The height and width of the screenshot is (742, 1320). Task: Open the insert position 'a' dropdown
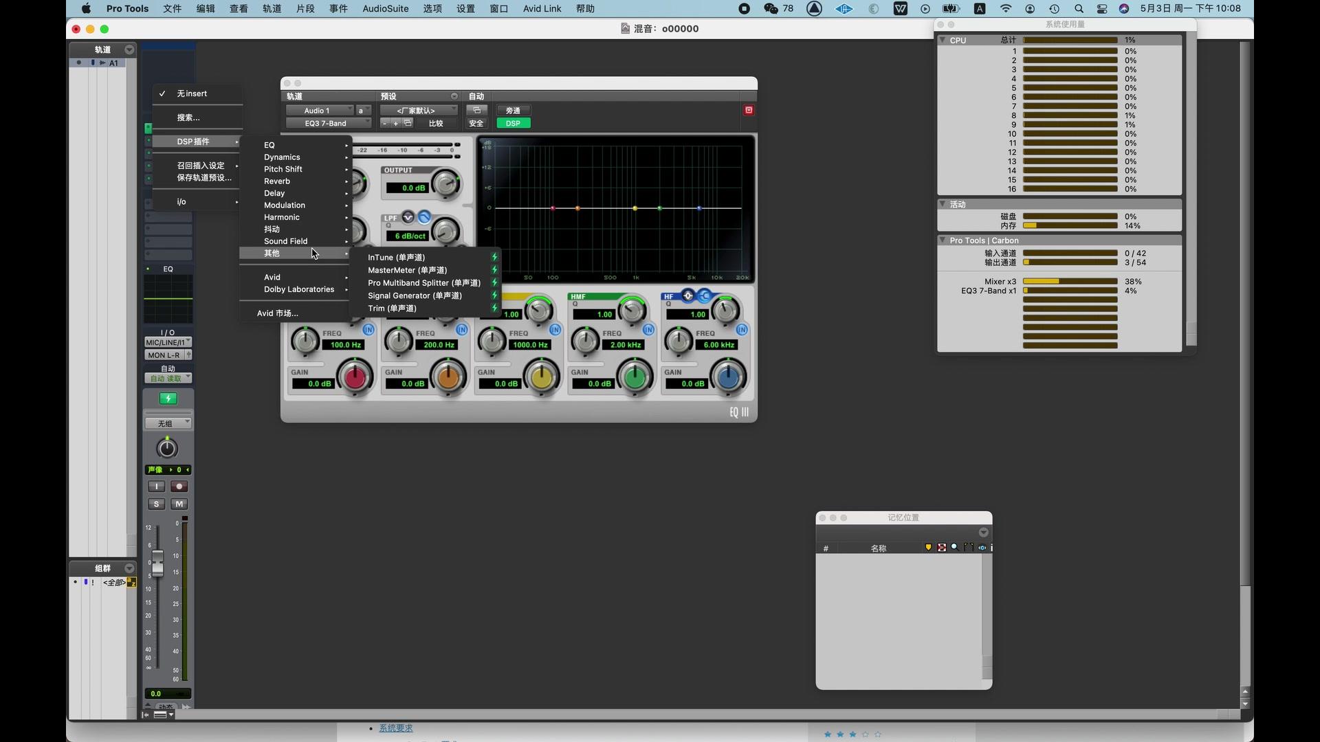point(363,110)
